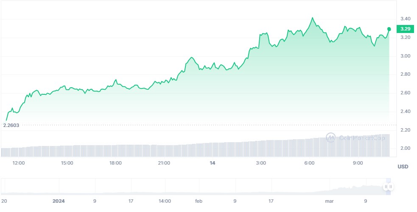Click the USD currency label
417x212 pixels.
point(403,167)
